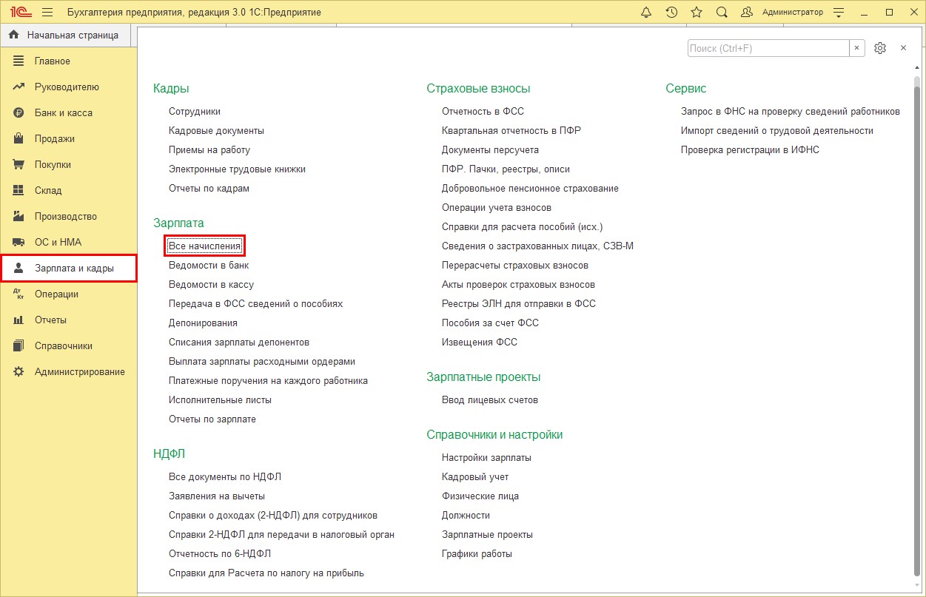Open Ведомости в банк
The image size is (926, 597).
point(209,266)
